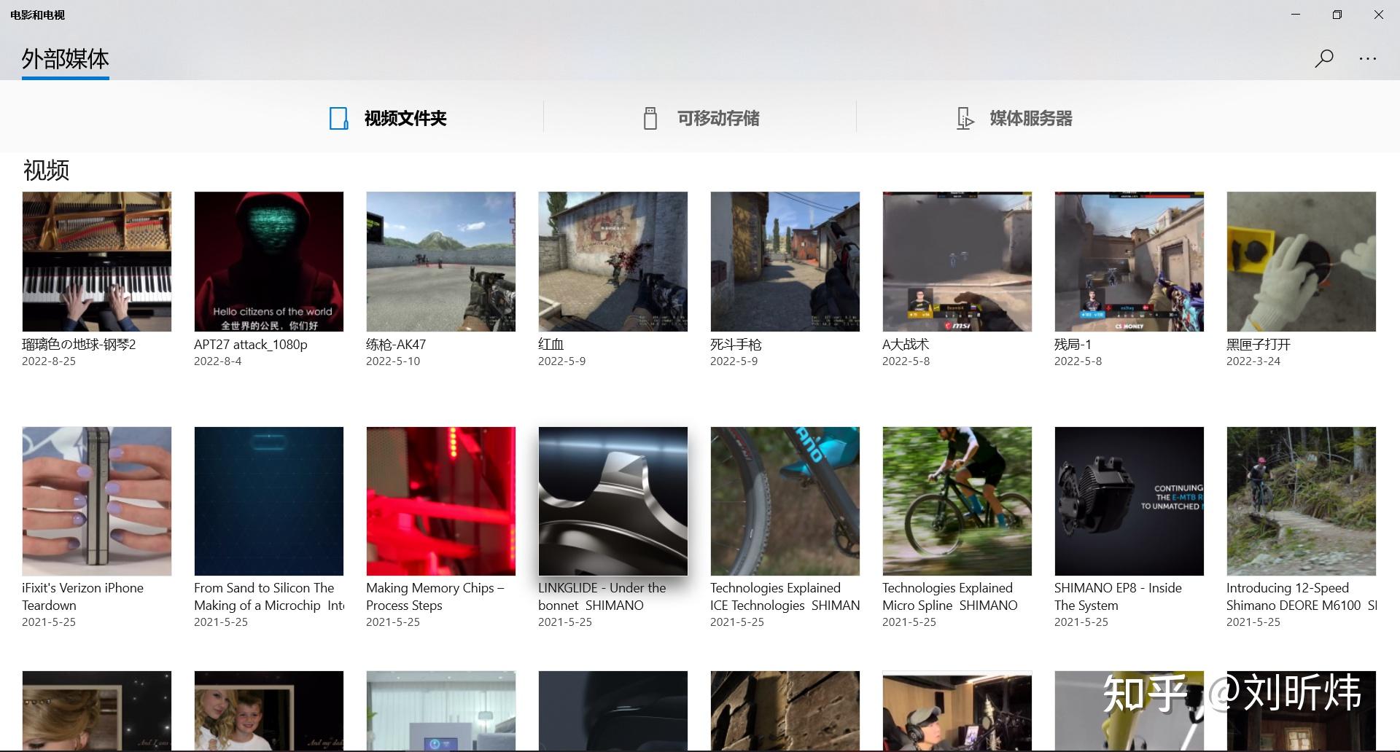Open the 死斗手枪 video thumbnail
Screen dimensions: 1400x752
point(785,262)
